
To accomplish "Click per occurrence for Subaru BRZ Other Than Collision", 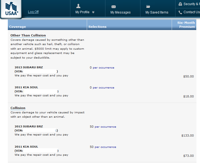I will [104, 68].
